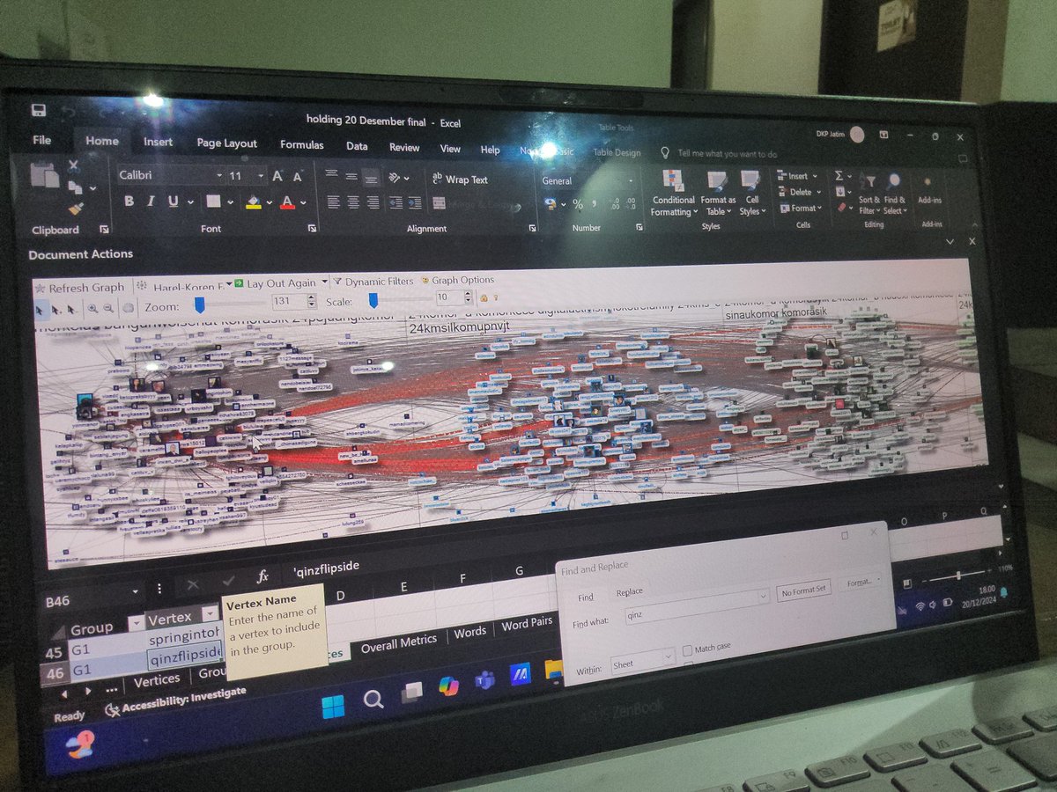
Task: Click the graph Zoom slider handle
Action: 200,304
